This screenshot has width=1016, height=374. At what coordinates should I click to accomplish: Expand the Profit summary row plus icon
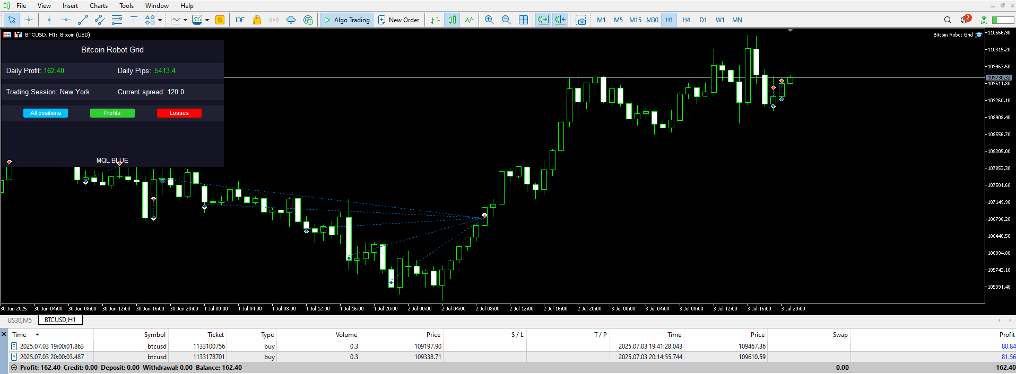click(14, 368)
